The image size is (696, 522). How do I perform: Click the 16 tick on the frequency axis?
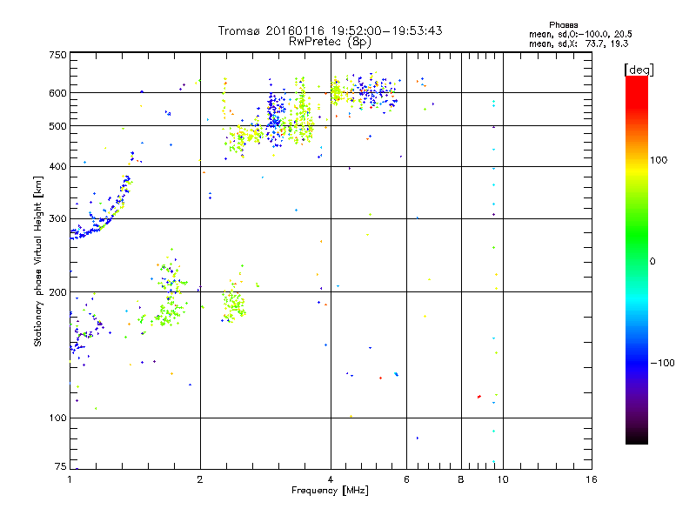[x=592, y=479]
